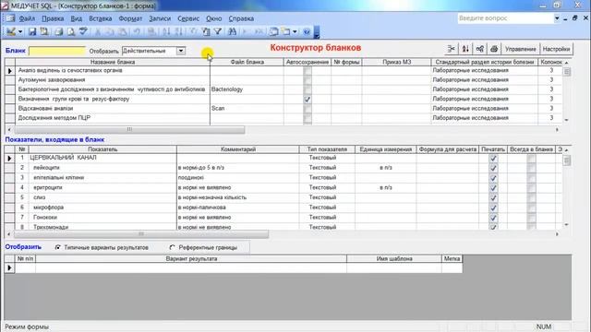The height and width of the screenshot is (332, 591).
Task: Click the horizontal scrollbar of indicators list
Action: tap(141, 234)
